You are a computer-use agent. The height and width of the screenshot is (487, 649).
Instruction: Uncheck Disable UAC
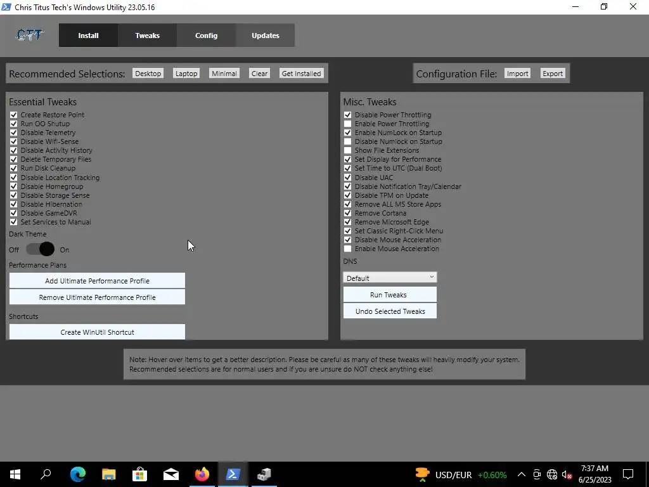pos(348,178)
